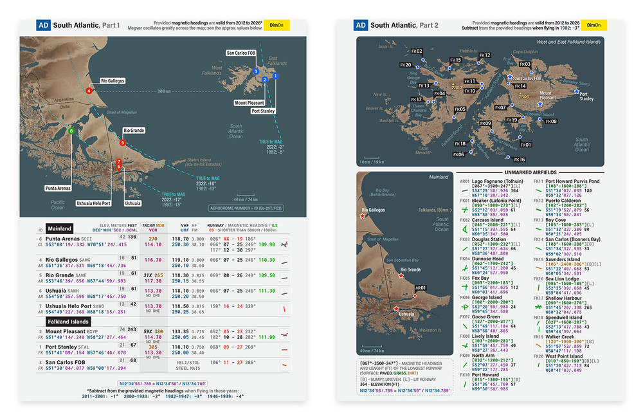
Task: Click the red star at Ushuaia on Mainland map
Action: [x=396, y=309]
